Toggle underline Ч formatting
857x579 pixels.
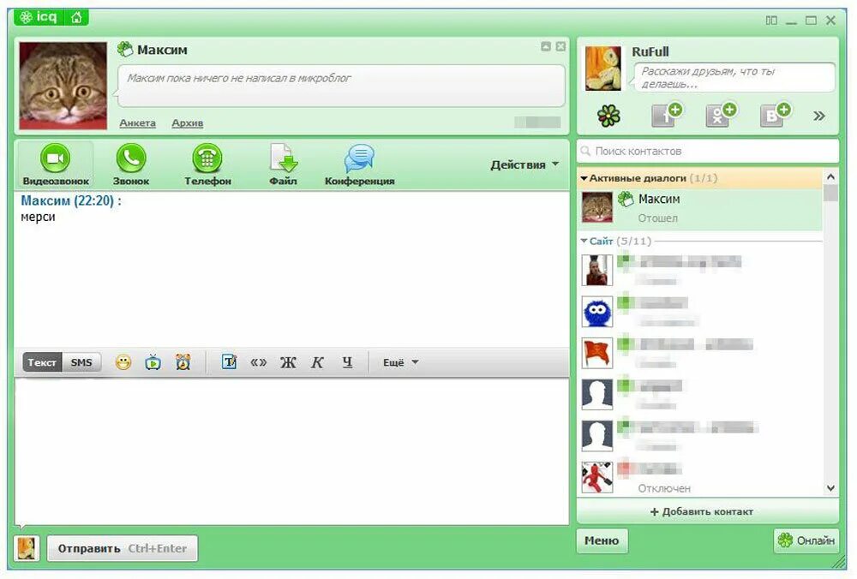coord(347,362)
